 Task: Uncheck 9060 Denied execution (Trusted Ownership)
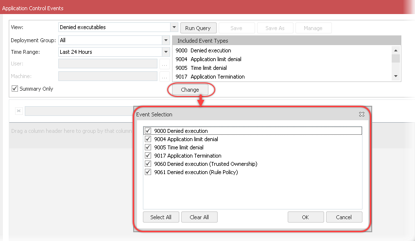coord(148,164)
